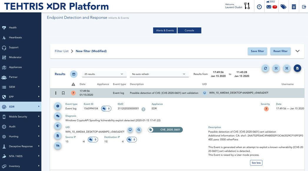Open the three-dot row actions menu
Viewport: 308px width, 171px height.
(x=56, y=93)
